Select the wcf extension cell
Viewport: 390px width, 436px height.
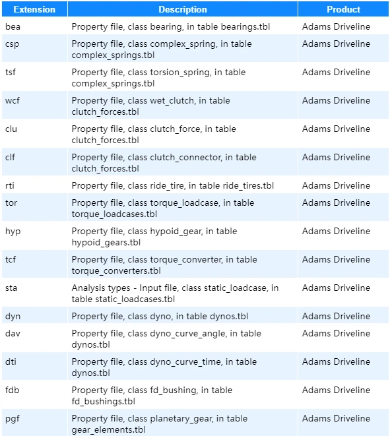[x=34, y=106]
